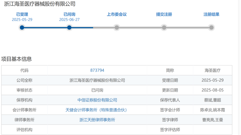The width and height of the screenshot is (241, 135).
Task: Click the 更新日期 value 2025-08-05 cell
Action: 213,90
